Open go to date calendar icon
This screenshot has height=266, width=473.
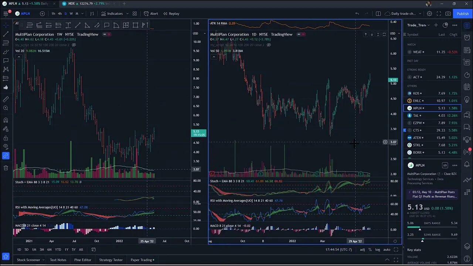[x=93, y=250]
